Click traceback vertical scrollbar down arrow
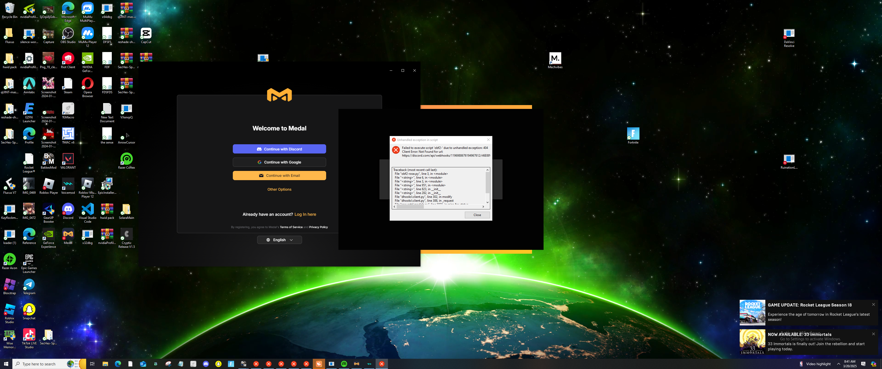Image resolution: width=882 pixels, height=369 pixels. pyautogui.click(x=488, y=202)
